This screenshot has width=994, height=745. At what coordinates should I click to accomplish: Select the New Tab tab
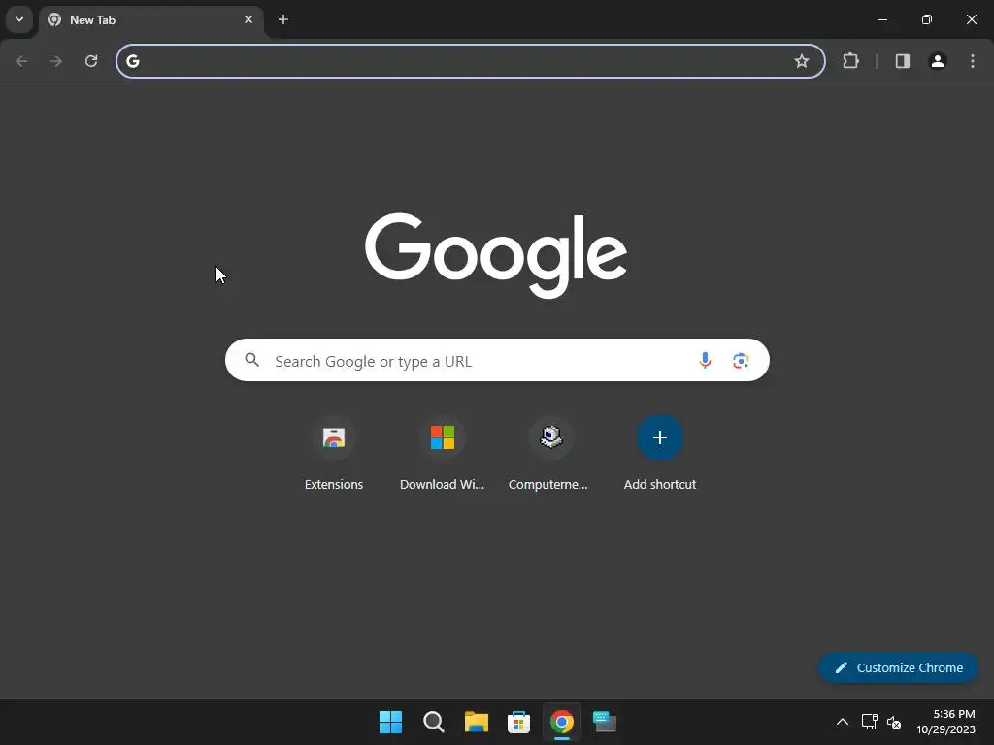point(150,19)
